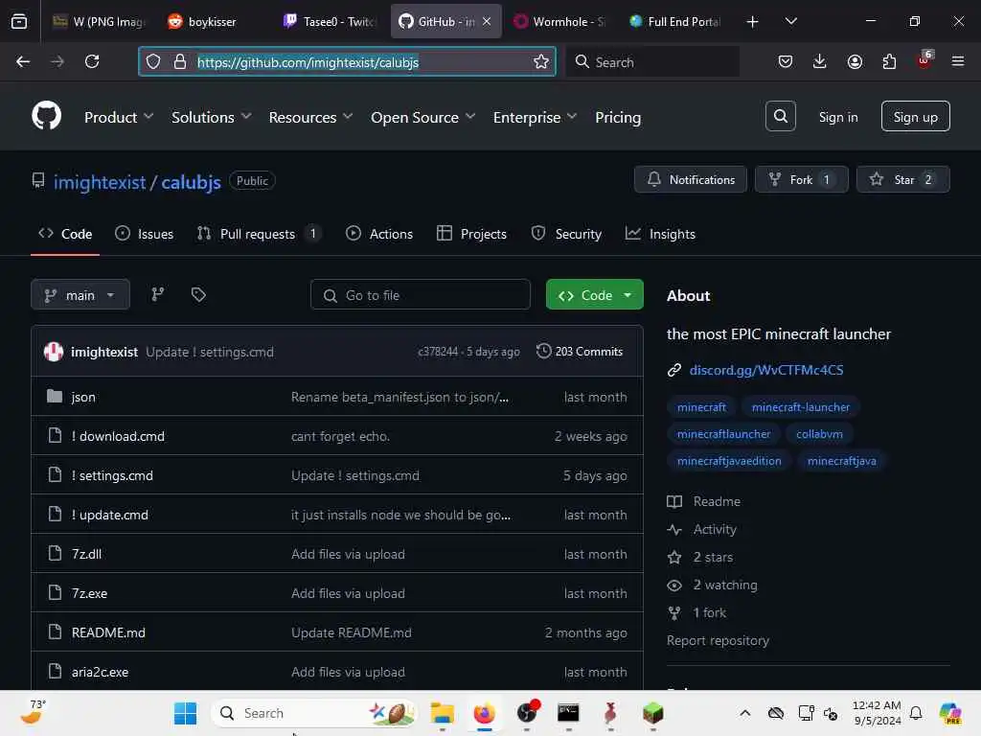Switch to the Insights tab

pos(661,234)
